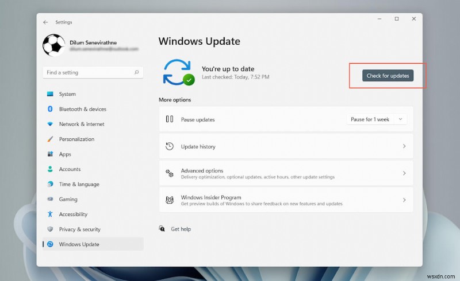Screen dimensions: 460x281
Task: Click the Pause updates label
Action: click(198, 119)
